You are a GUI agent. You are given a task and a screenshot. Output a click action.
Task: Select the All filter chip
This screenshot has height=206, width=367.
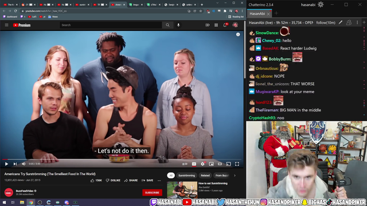point(171,176)
